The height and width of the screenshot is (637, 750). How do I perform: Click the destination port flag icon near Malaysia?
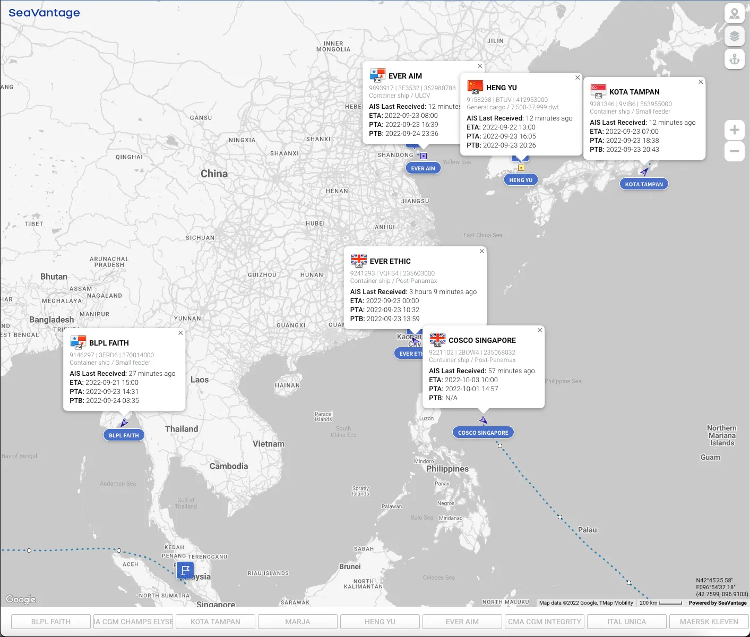pos(185,571)
